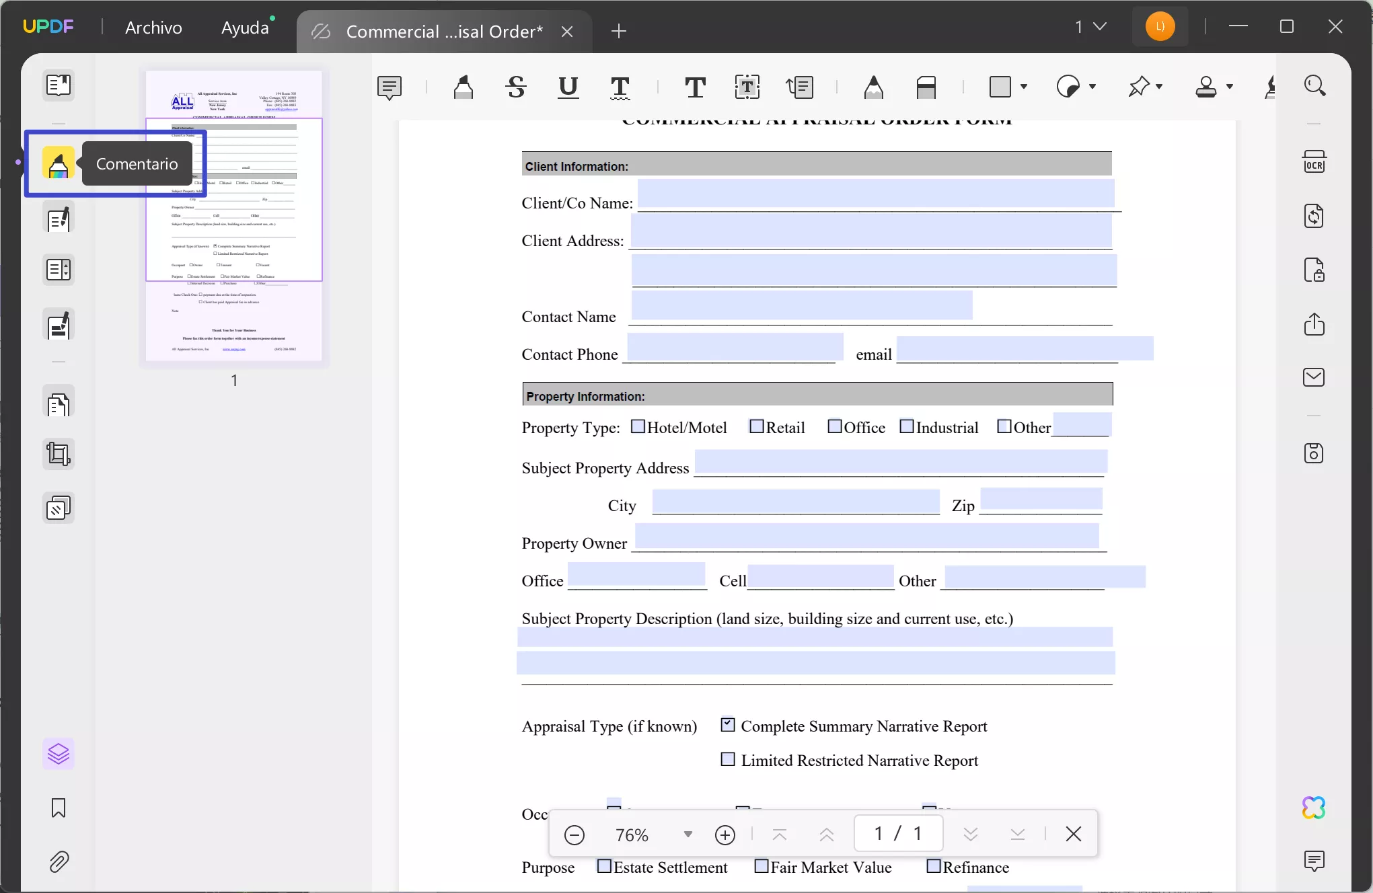Open the Ayuda menu
This screenshot has width=1373, height=893.
[x=246, y=27]
